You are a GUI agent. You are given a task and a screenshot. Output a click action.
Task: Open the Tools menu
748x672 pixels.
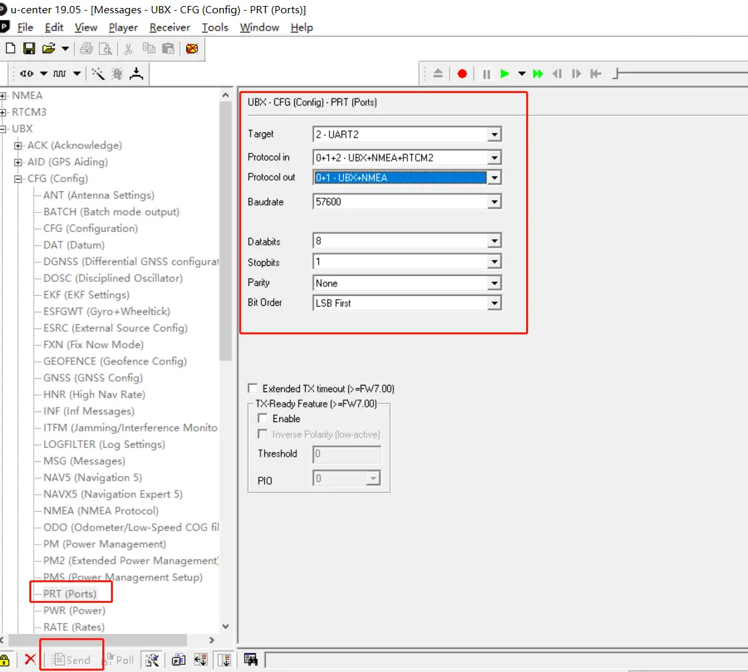[x=215, y=27]
